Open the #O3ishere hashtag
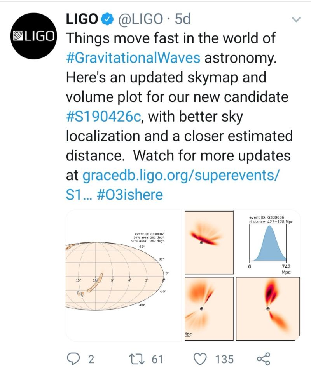 point(130,195)
